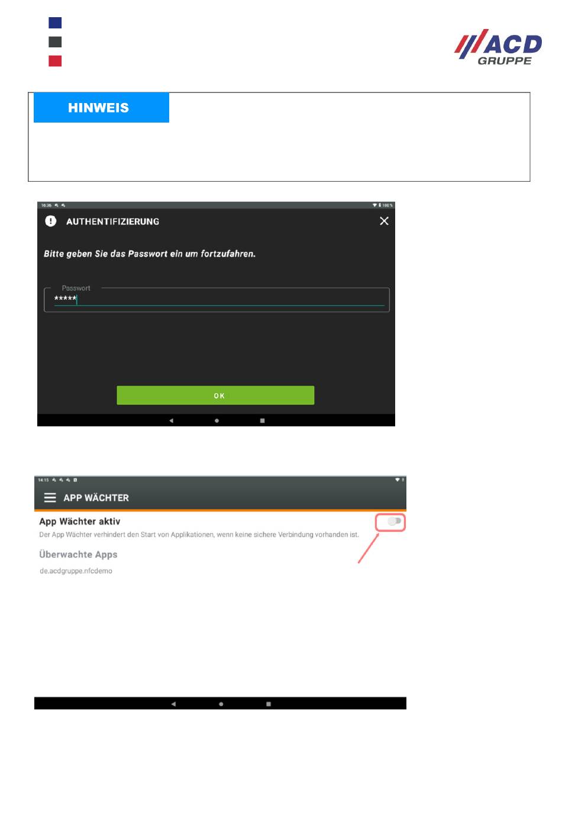Image resolution: width=562 pixels, height=816 pixels.
Task: Click the exclamation alert icon beside Authentifizierung
Action: coord(51,221)
